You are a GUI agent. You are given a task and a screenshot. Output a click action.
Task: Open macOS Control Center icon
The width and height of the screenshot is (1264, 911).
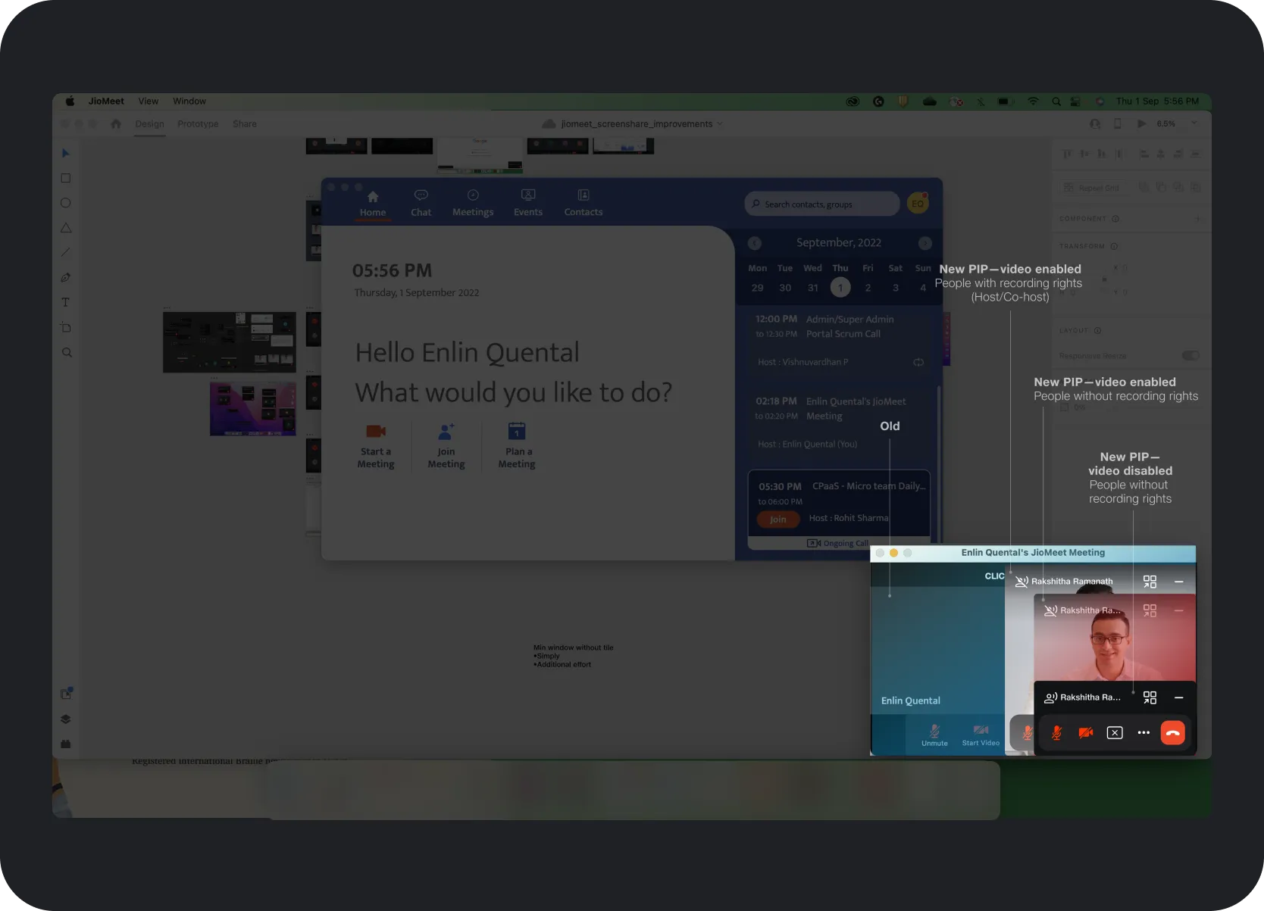pos(1075,101)
